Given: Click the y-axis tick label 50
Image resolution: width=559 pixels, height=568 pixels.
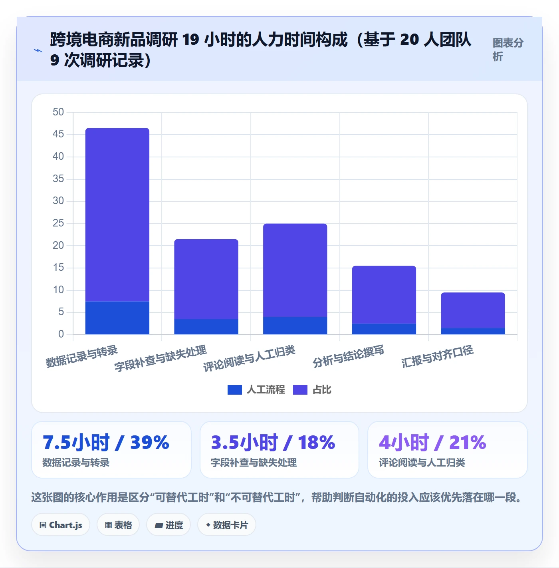Looking at the screenshot, I should [58, 112].
